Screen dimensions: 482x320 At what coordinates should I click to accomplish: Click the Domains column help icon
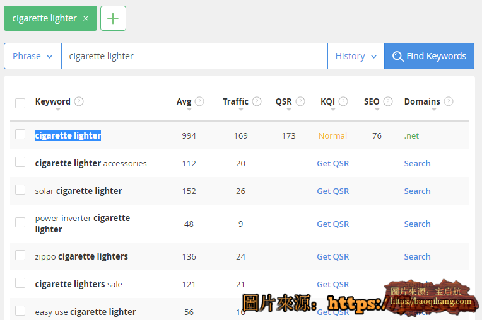pos(449,101)
